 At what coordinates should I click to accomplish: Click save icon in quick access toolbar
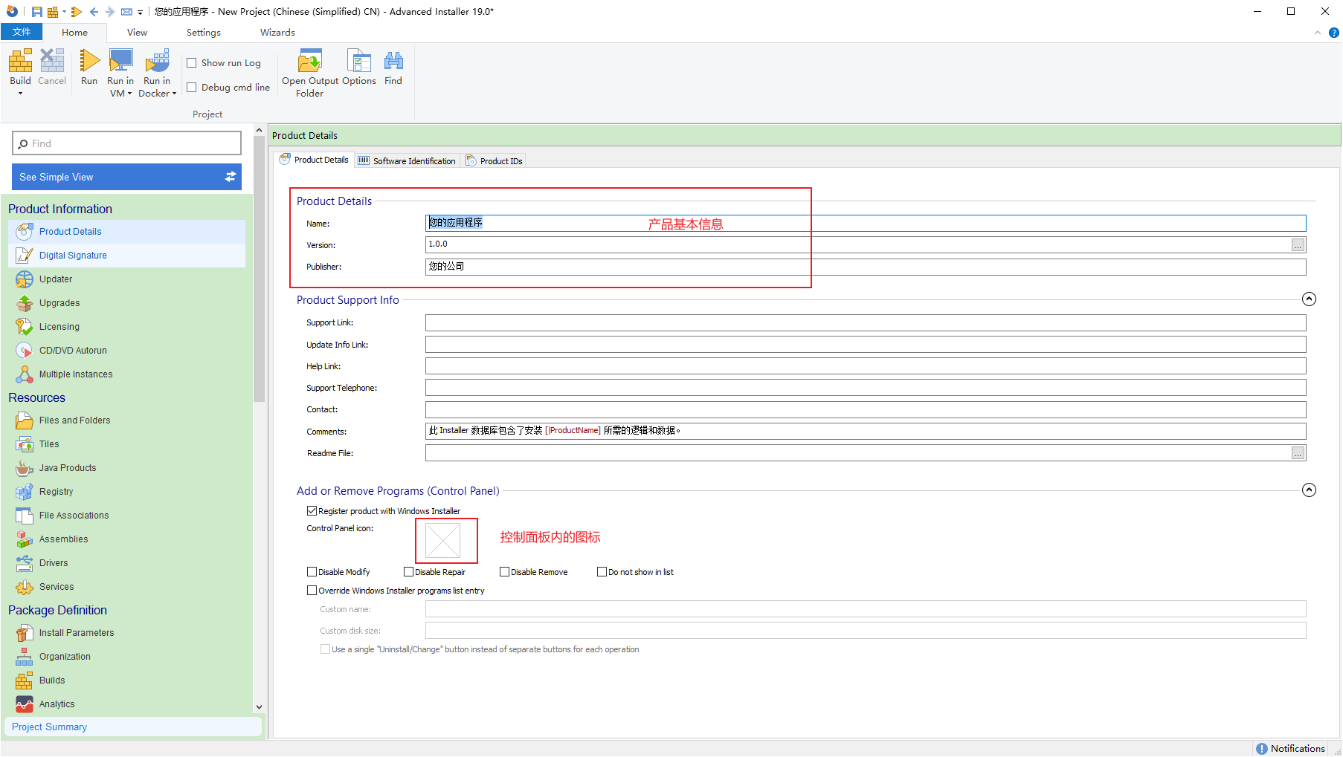(36, 12)
